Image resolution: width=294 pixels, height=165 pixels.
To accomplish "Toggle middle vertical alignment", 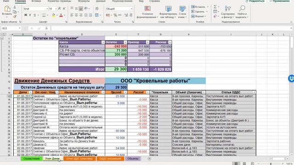I will [76, 8].
